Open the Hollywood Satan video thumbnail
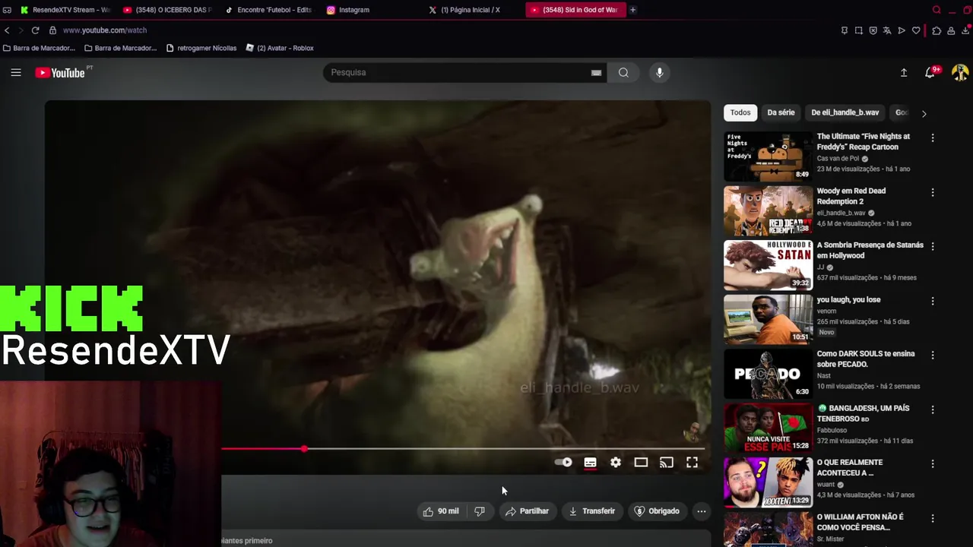973x547 pixels. pos(768,265)
